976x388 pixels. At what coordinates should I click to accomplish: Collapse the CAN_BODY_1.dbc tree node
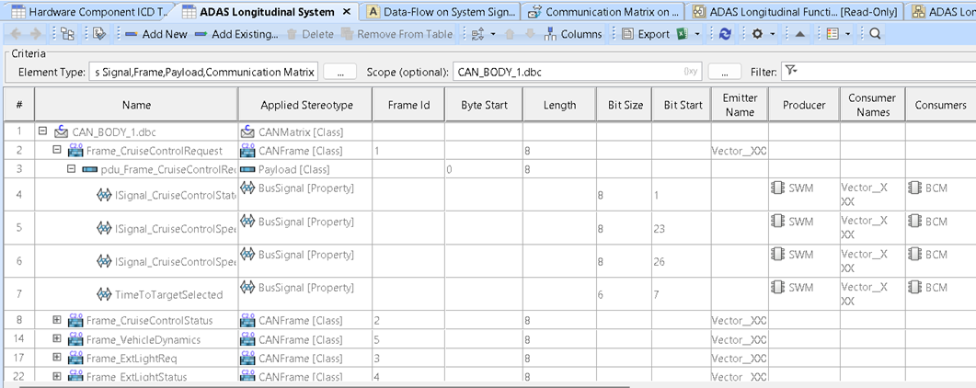click(x=43, y=132)
